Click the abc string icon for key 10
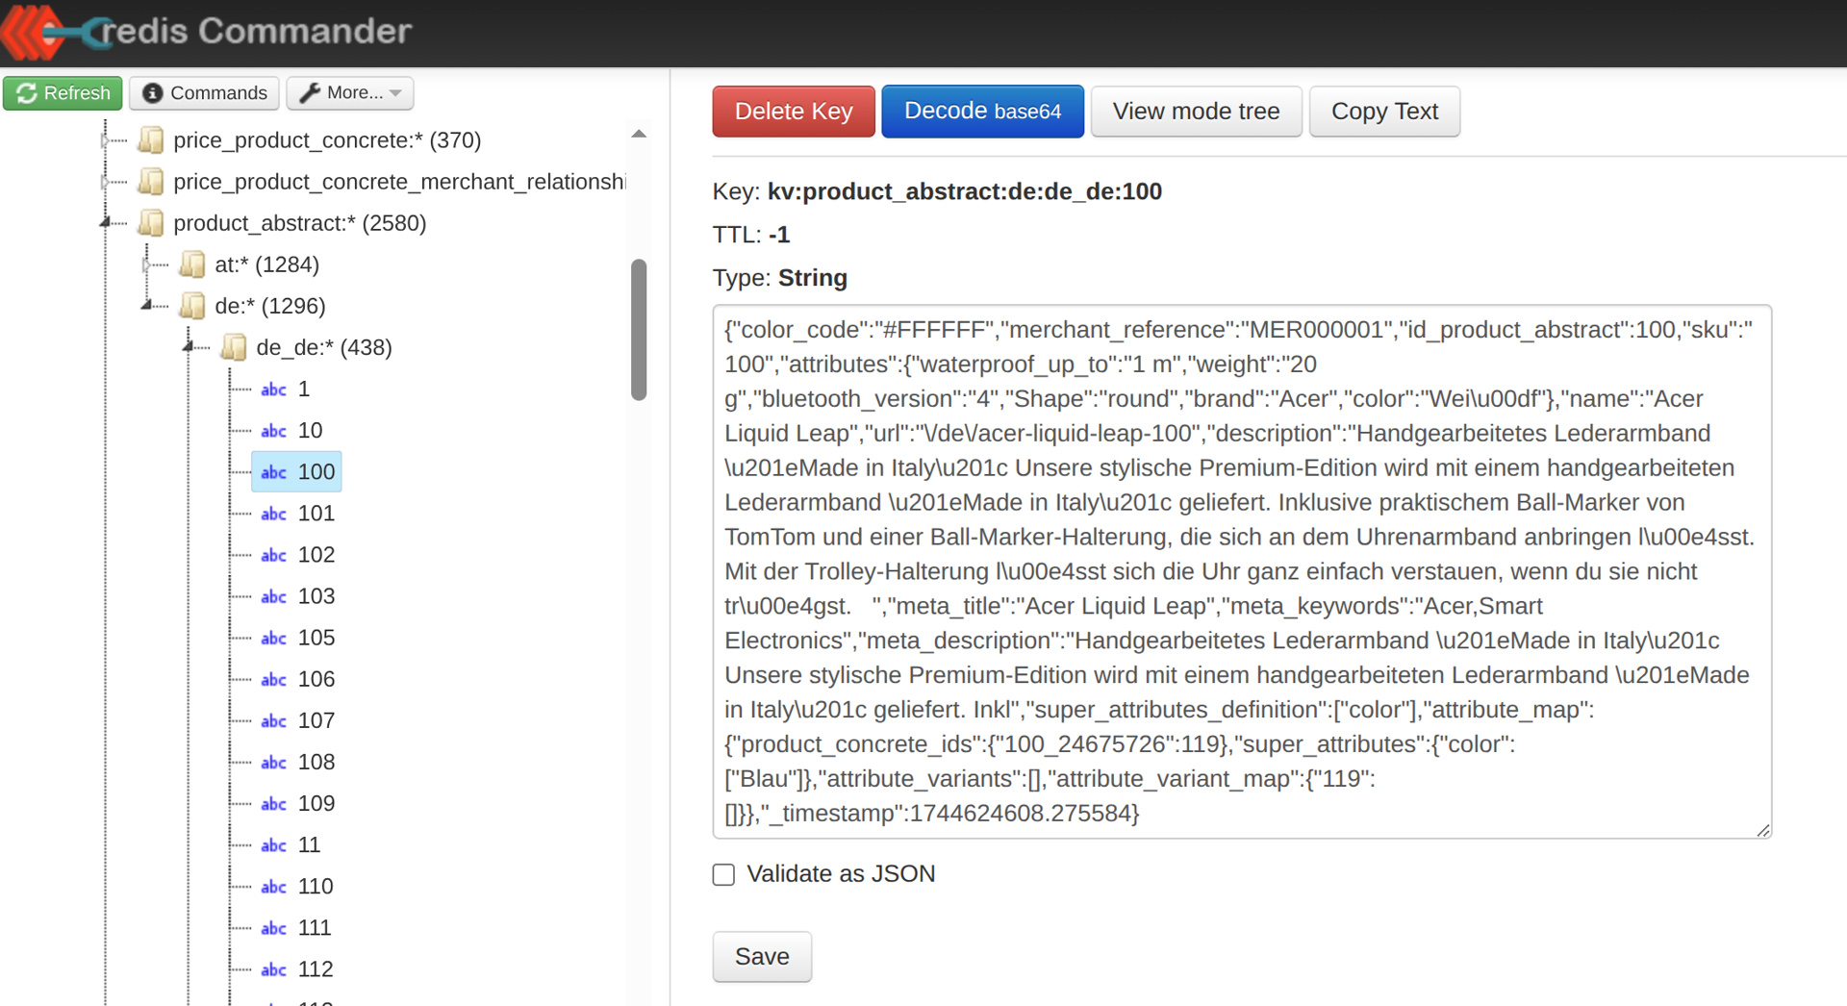This screenshot has height=1006, width=1847. [273, 431]
